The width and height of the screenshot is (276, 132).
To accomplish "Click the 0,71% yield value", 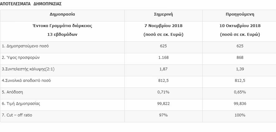I will [163, 92].
